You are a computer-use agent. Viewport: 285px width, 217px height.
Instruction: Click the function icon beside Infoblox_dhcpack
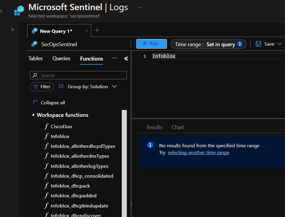[46, 186]
